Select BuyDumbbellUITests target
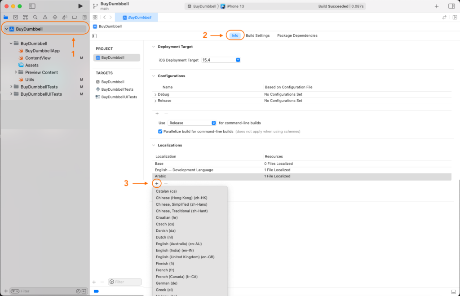460x296 pixels. click(117, 97)
